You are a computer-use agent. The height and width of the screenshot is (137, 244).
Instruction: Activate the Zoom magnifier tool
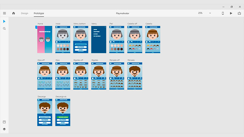click(4, 28)
